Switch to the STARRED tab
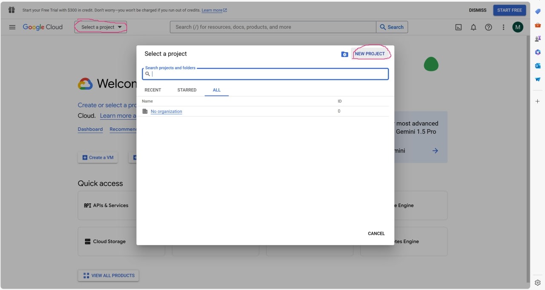The width and height of the screenshot is (545, 290). 187,90
